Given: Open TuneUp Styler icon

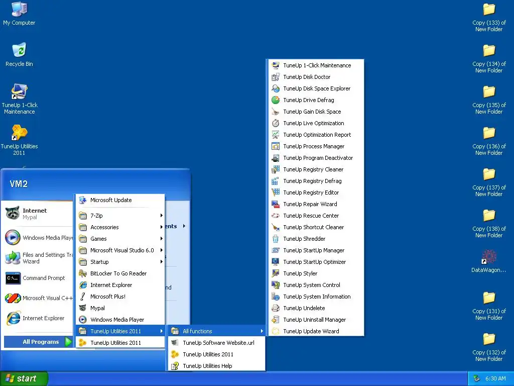Looking at the screenshot, I should [276, 273].
